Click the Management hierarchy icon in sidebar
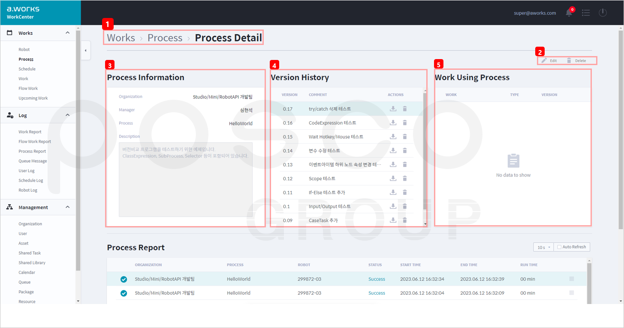624x328 pixels. click(9, 207)
